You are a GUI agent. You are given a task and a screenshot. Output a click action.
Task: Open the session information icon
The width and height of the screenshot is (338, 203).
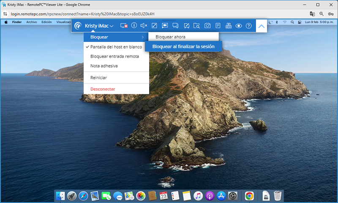click(134, 26)
